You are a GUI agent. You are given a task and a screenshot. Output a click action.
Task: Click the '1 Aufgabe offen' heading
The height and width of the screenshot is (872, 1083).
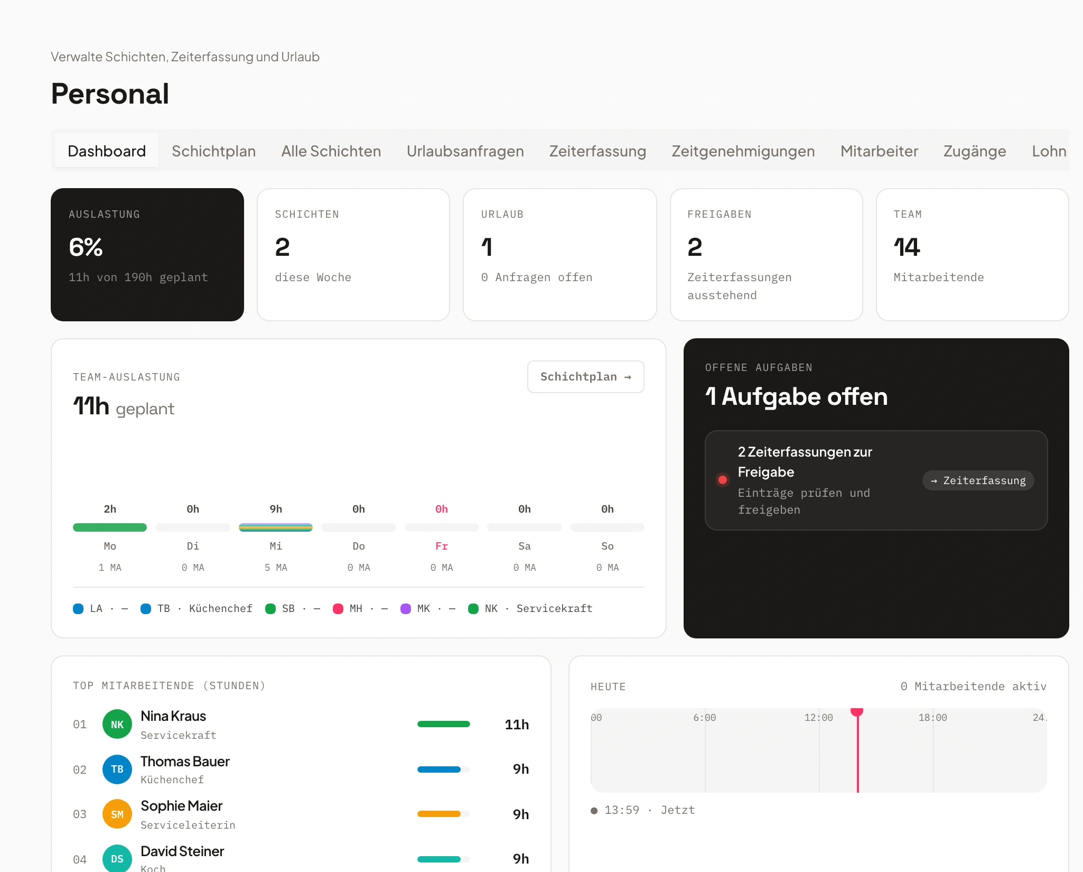[x=796, y=396]
